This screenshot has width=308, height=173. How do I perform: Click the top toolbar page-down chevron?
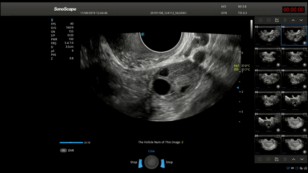(301, 20)
